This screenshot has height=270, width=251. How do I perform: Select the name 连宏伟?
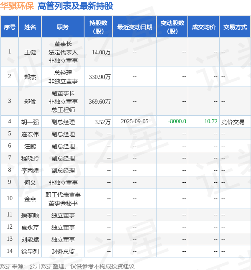30,134
